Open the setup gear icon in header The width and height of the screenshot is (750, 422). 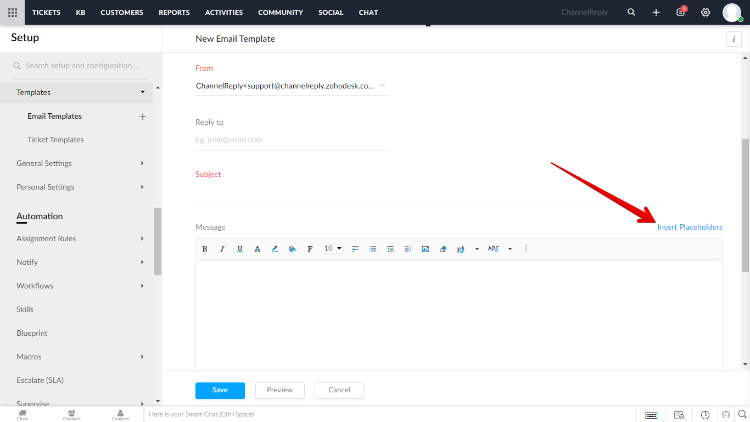coord(706,12)
